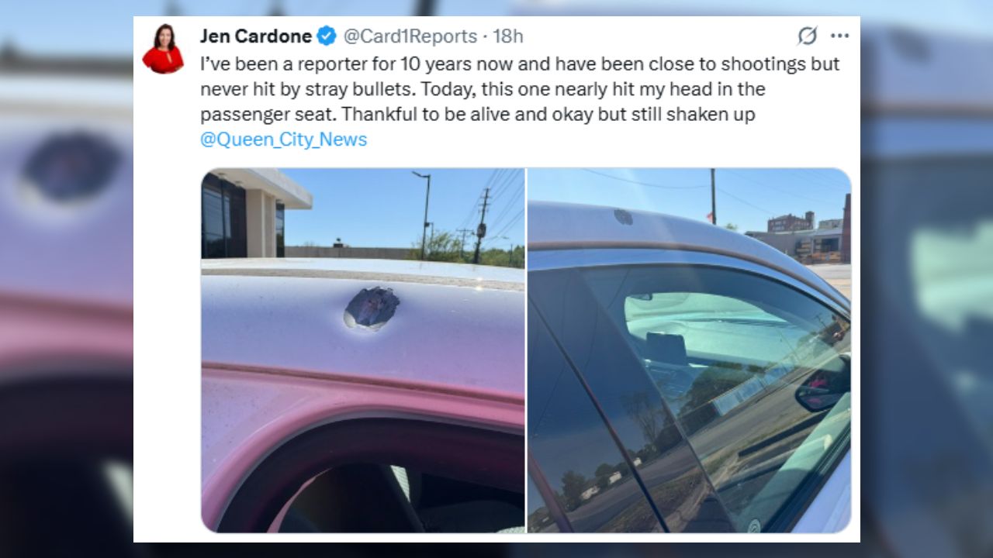993x558 pixels.
Task: Visit the Jen Cardone display name link
Action: [256, 36]
